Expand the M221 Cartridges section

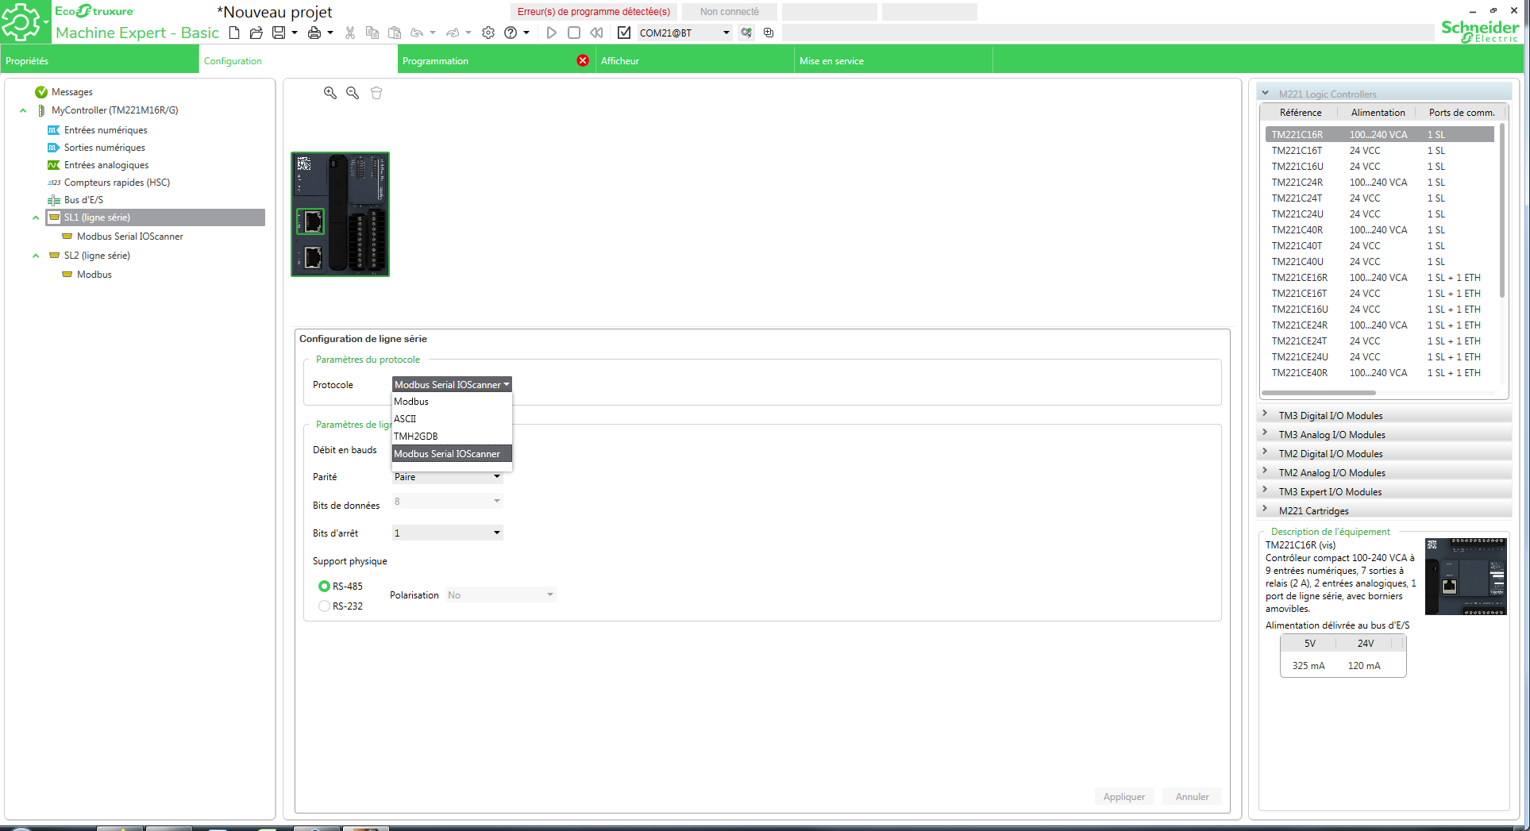(x=1265, y=509)
